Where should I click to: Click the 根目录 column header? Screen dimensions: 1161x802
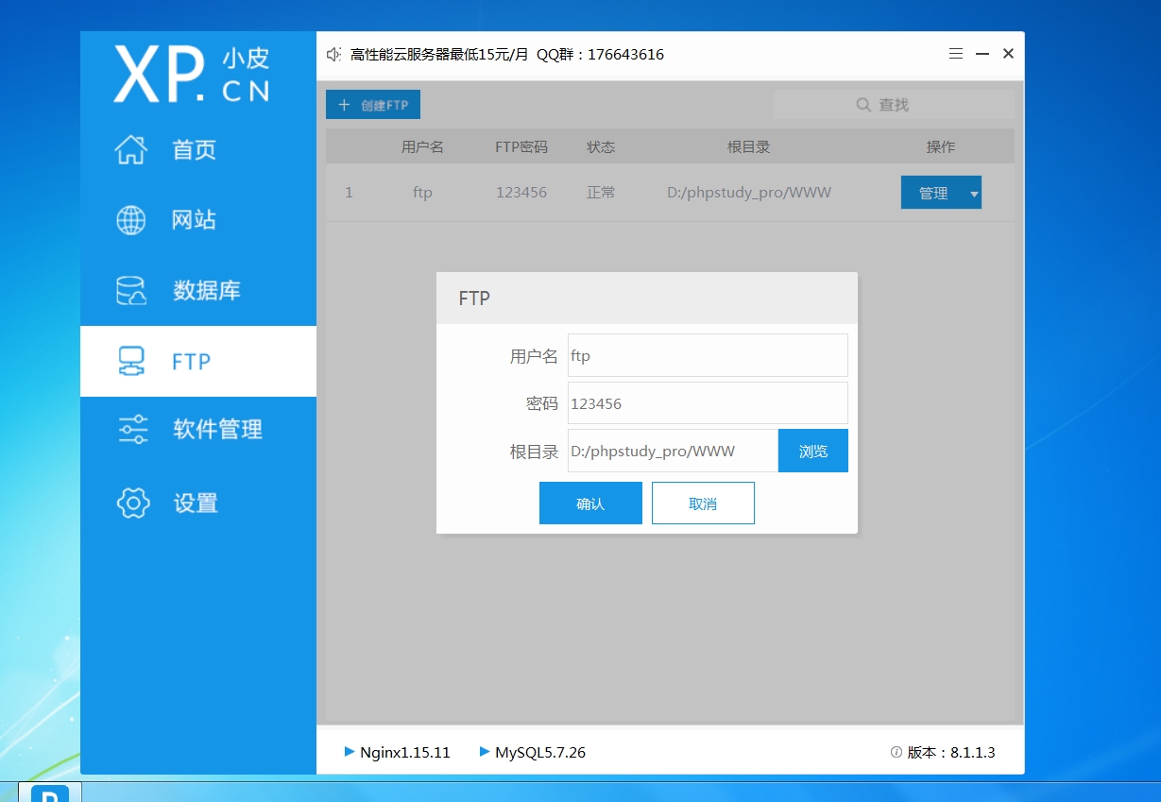coord(749,146)
